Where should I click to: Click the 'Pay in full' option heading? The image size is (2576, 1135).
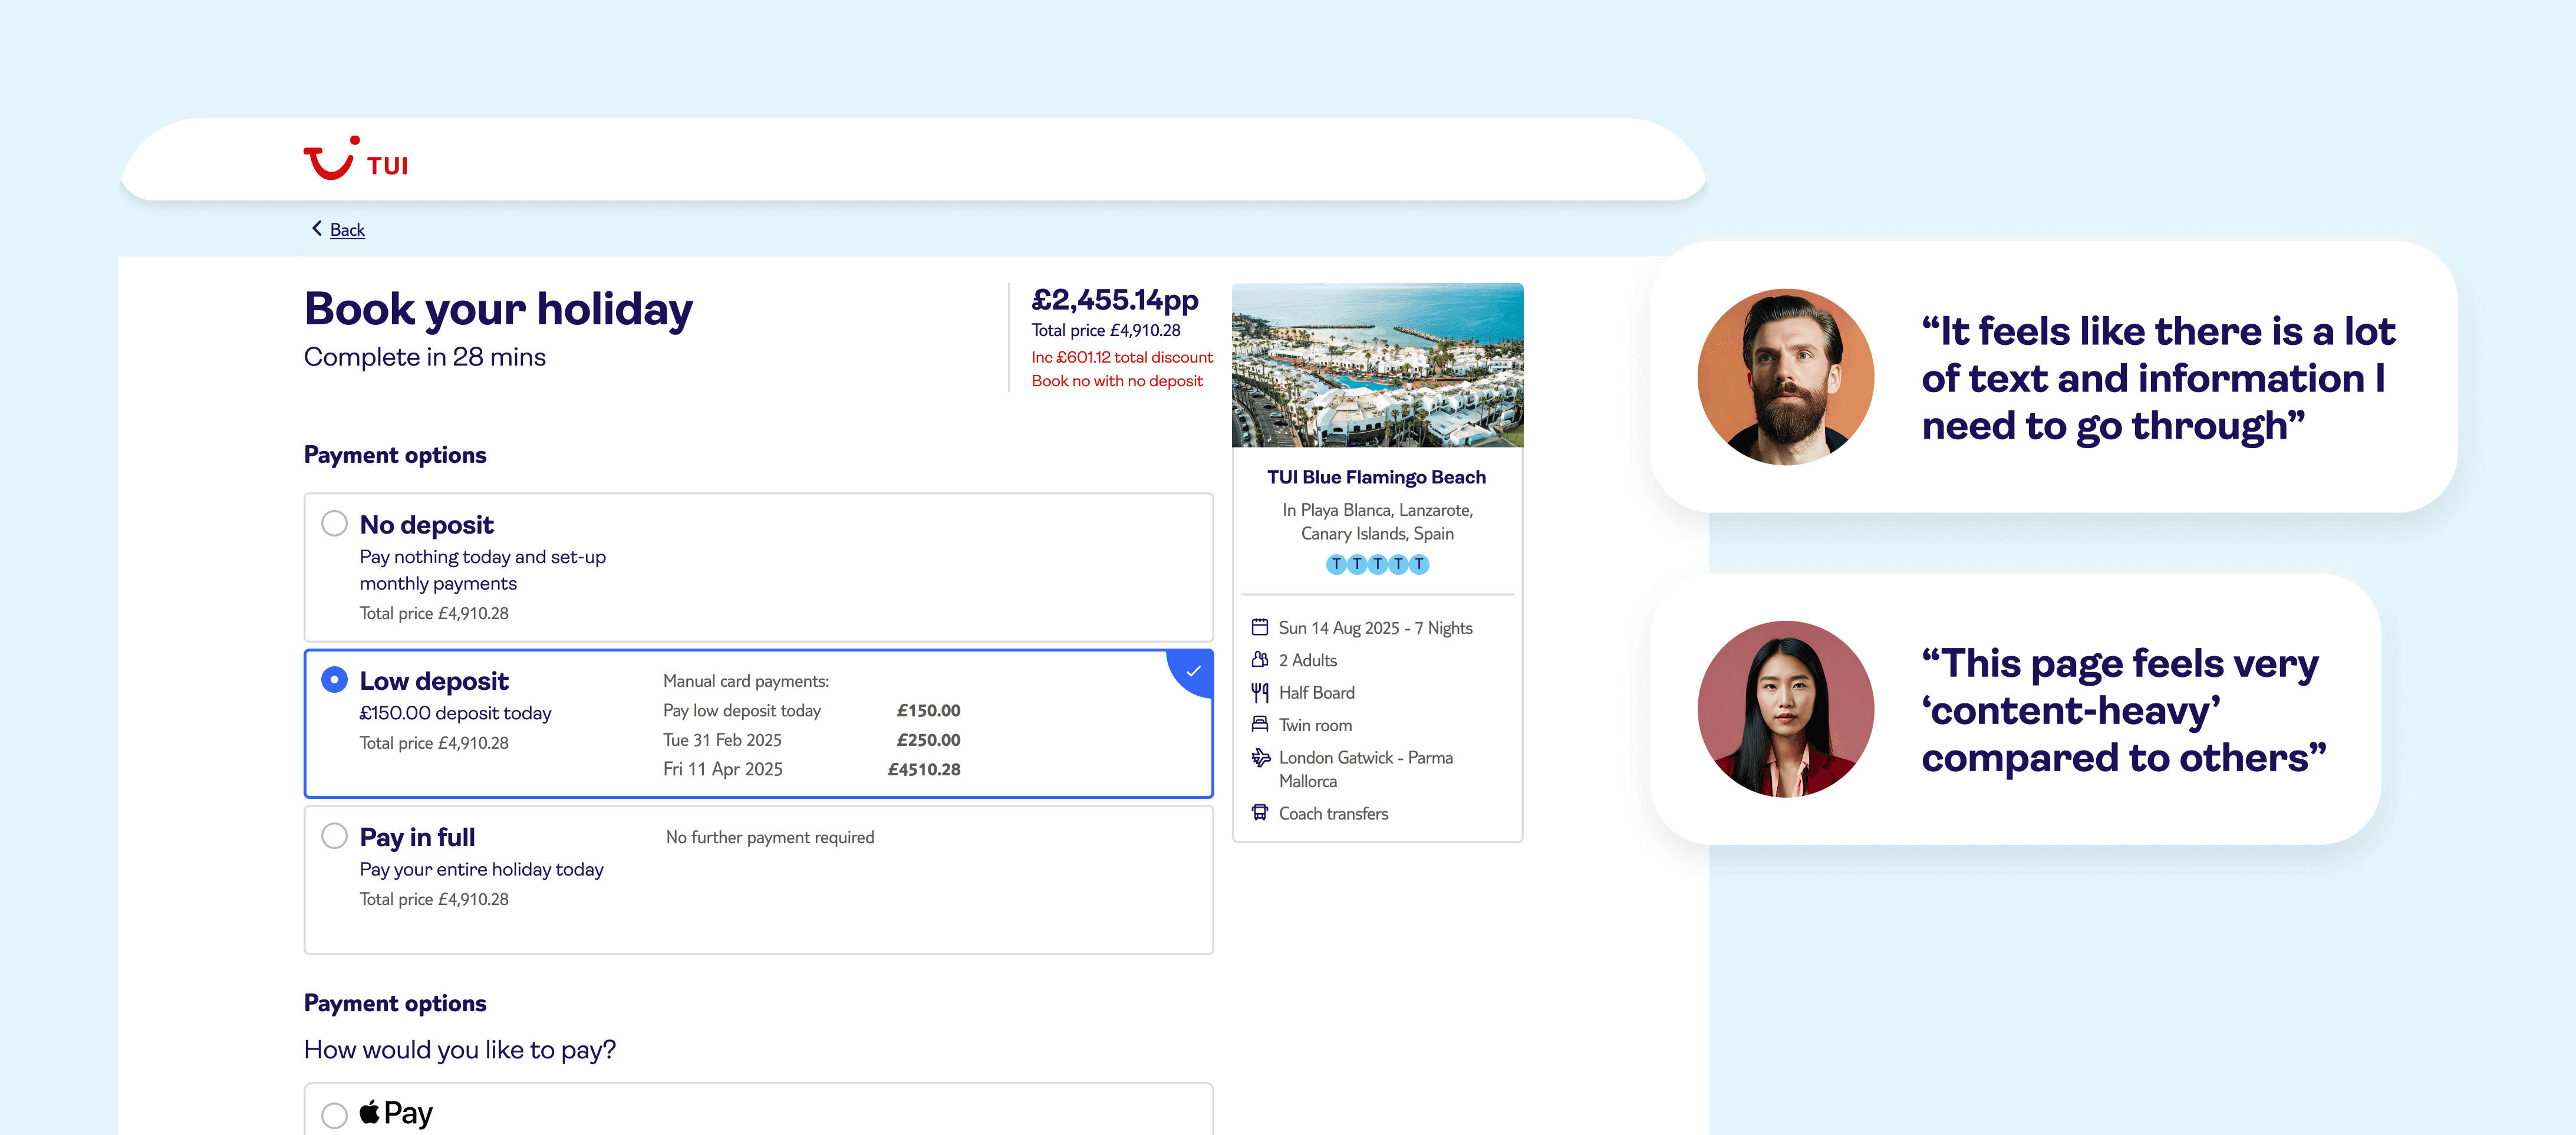(417, 837)
